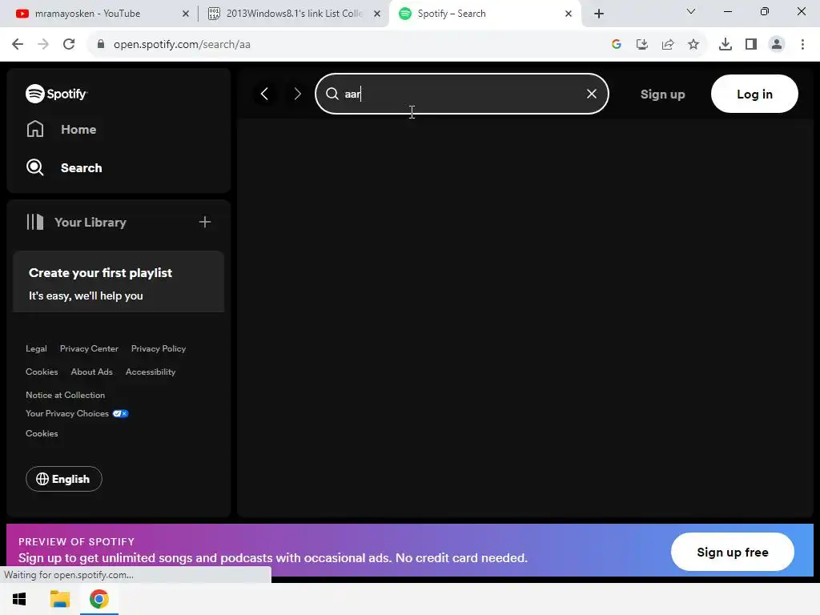
Task: Open the Privacy Policy link
Action: tap(159, 349)
